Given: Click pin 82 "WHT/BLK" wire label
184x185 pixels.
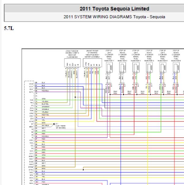Looking at the screenshot, I should pyautogui.click(x=45, y=125).
